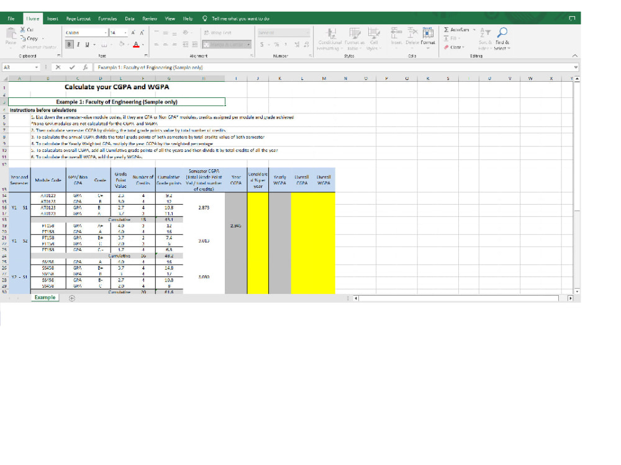The width and height of the screenshot is (621, 465).
Task: Decrease font size with smaller A icon
Action: (142, 33)
